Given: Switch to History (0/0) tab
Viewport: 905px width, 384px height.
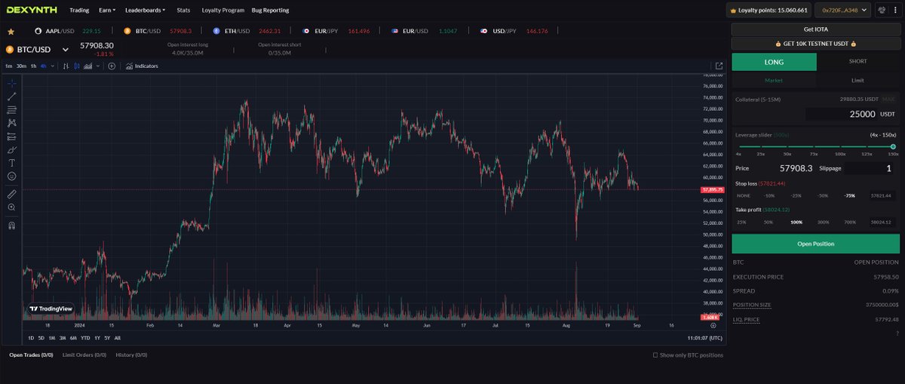Looking at the screenshot, I should click(x=131, y=355).
